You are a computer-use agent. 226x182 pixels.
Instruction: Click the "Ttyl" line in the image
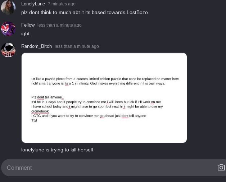click(34, 120)
